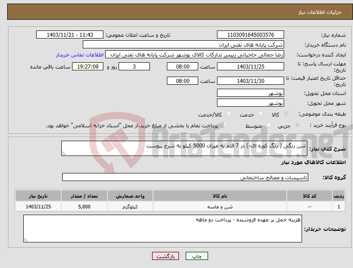This screenshot has width=353, height=268.
Task: Click the announcement date field 1403/11/21 - 11:43
Action: pyautogui.click(x=70, y=35)
